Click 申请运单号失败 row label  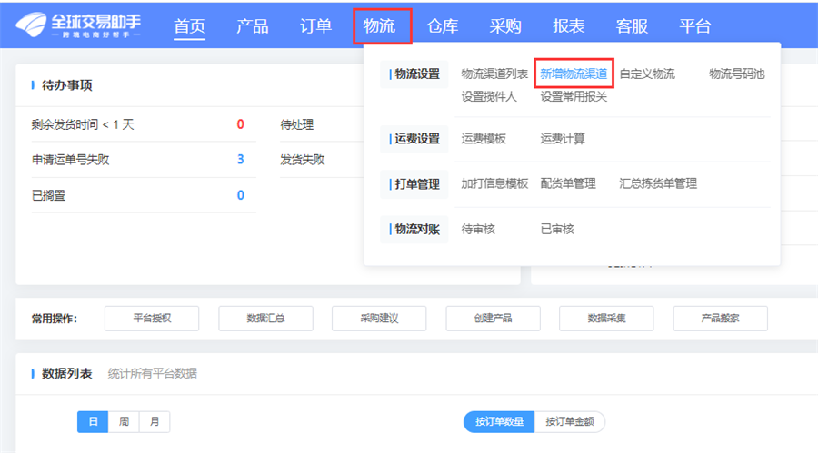click(70, 160)
